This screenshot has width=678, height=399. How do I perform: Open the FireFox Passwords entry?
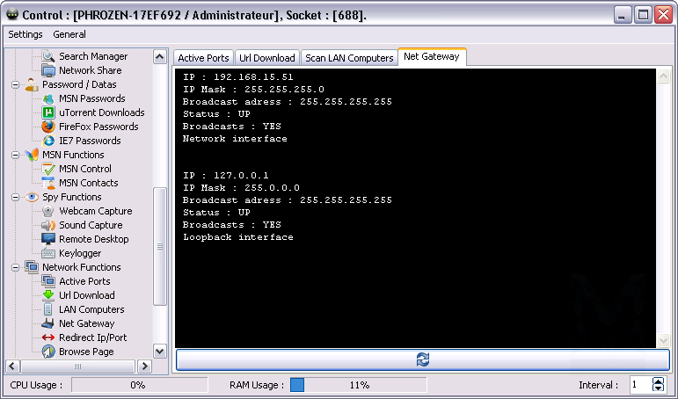(97, 127)
